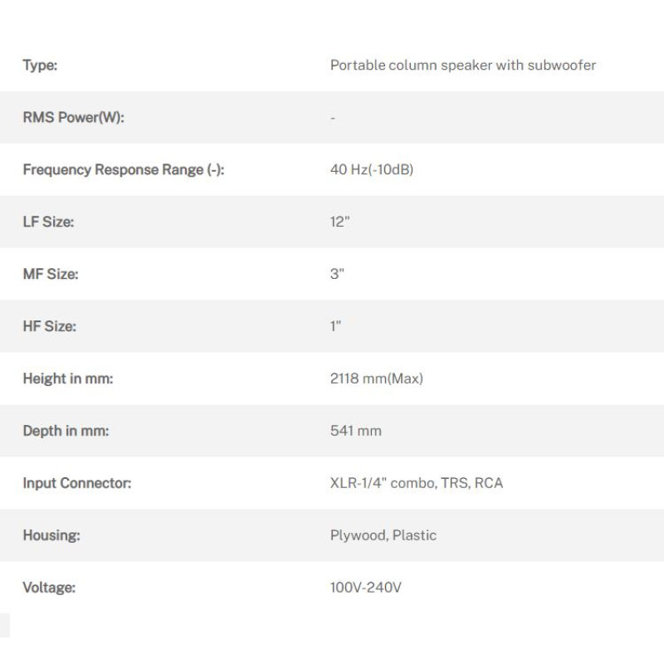This screenshot has height=664, width=664.
Task: Select the 12" LF size value
Action: (340, 222)
